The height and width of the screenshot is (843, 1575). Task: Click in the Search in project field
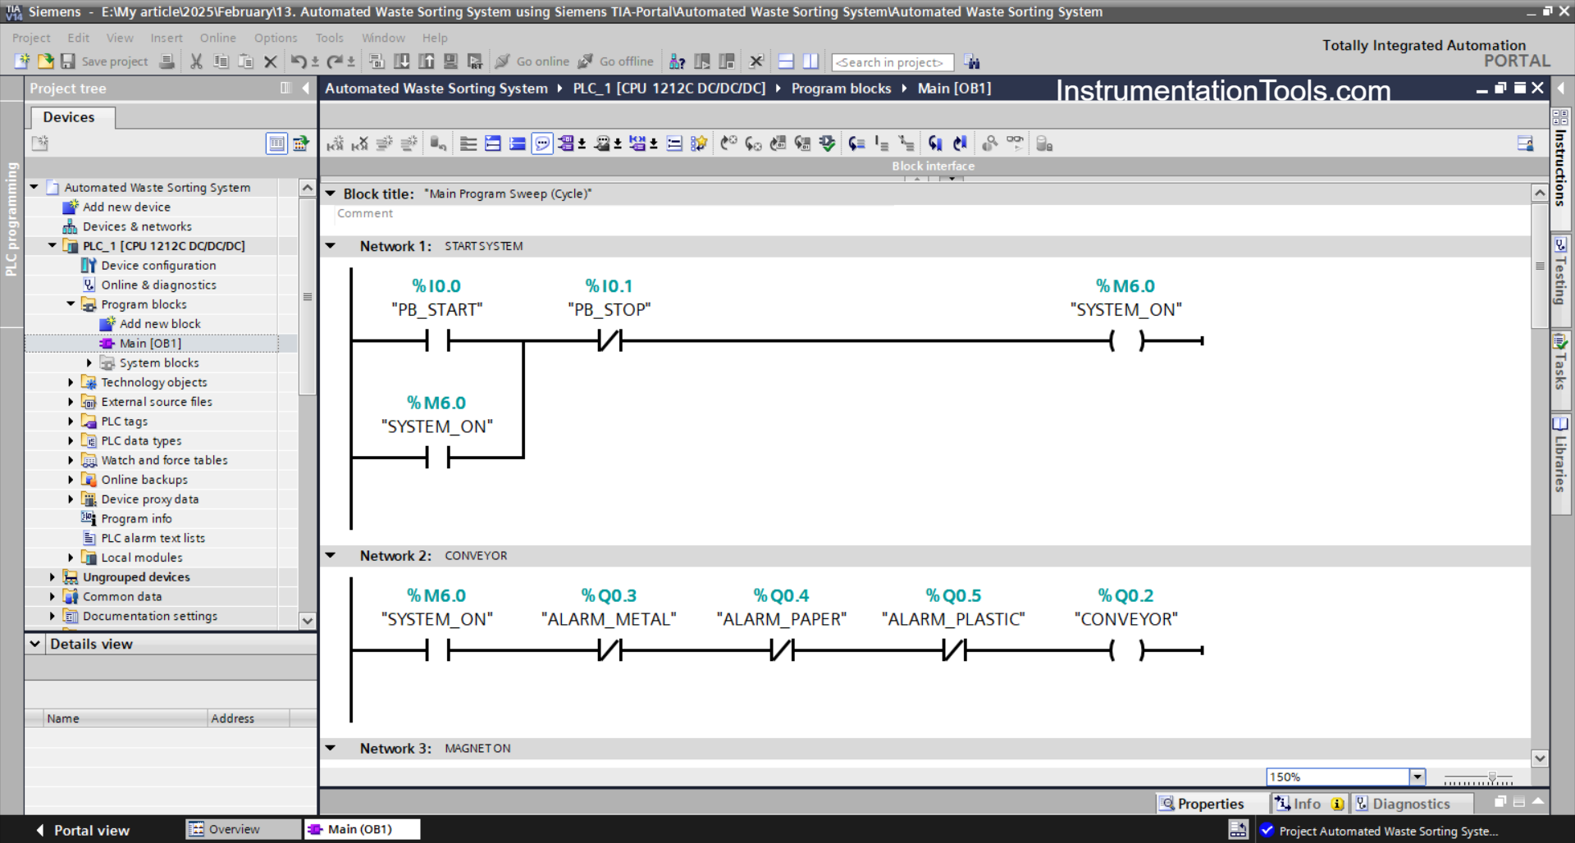click(892, 62)
